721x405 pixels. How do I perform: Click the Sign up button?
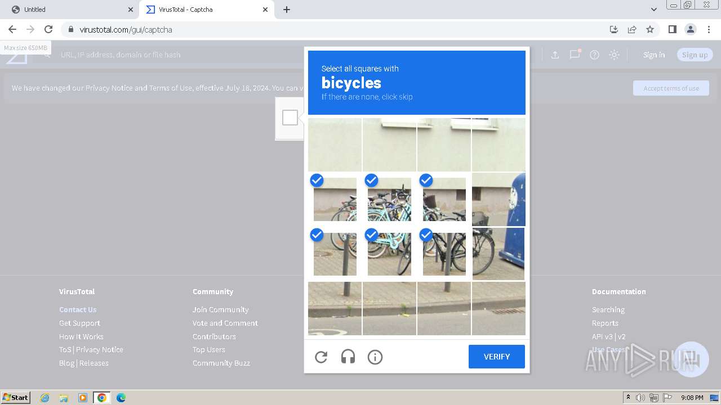[695, 55]
